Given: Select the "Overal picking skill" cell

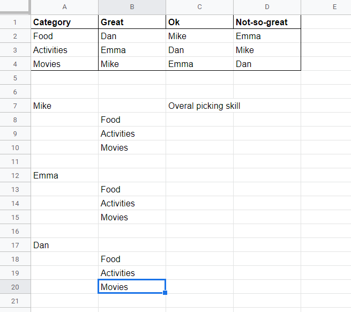Looking at the screenshot, I should [x=204, y=106].
